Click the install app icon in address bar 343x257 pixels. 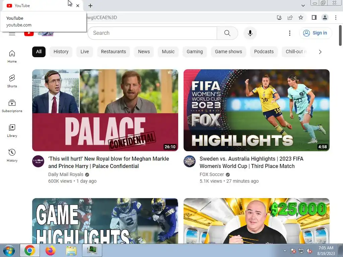click(x=279, y=17)
